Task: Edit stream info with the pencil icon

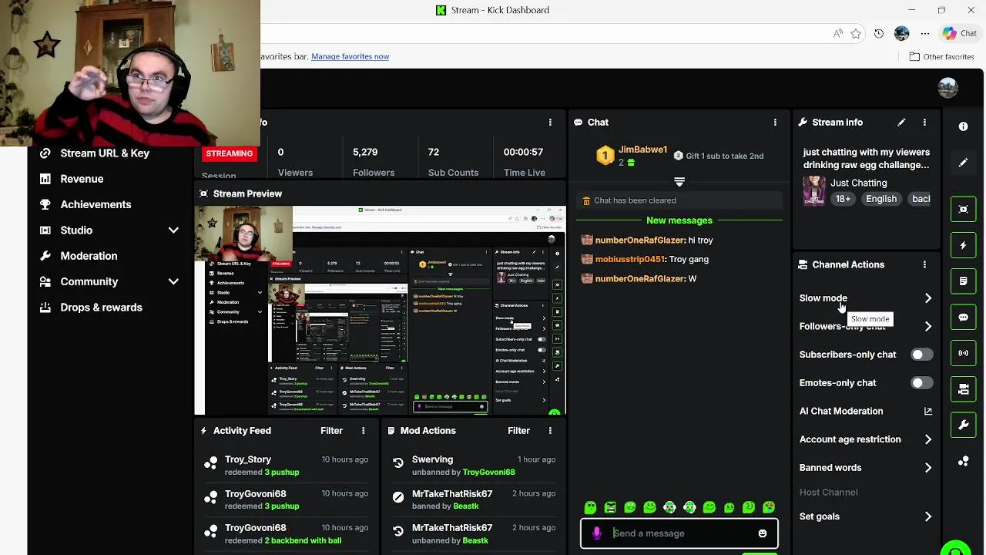Action: [x=901, y=122]
